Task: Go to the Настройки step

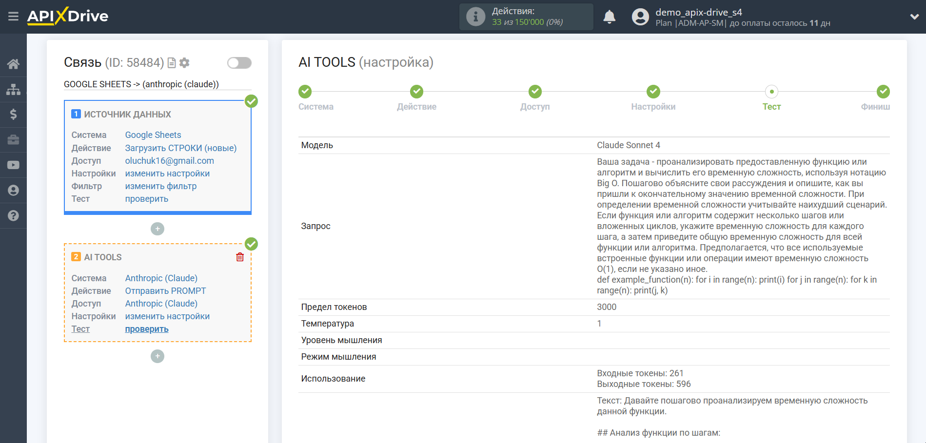Action: (653, 92)
